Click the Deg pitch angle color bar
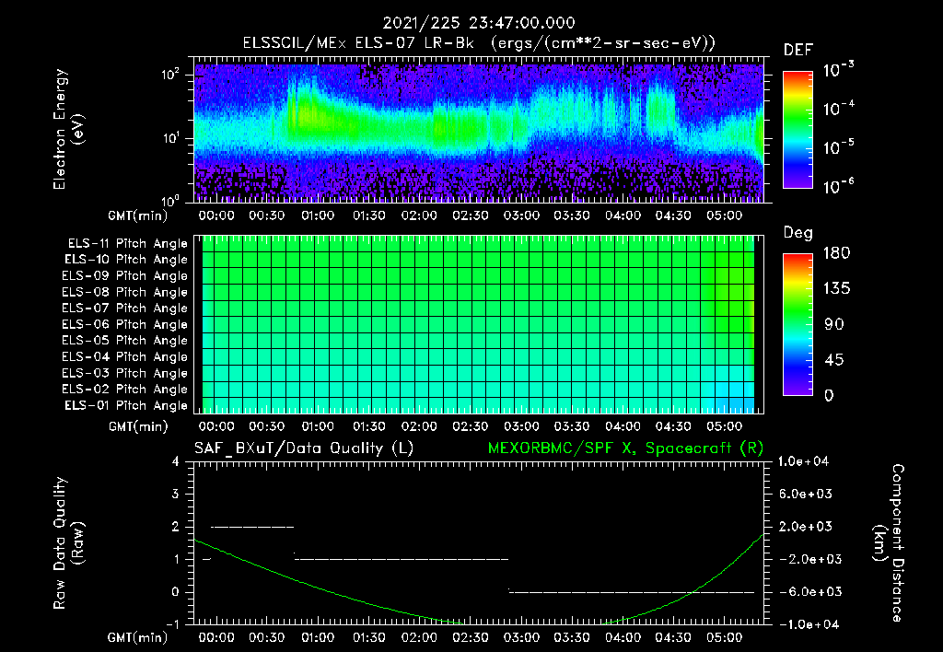Screen dimensions: 943x652 pyautogui.click(x=797, y=324)
